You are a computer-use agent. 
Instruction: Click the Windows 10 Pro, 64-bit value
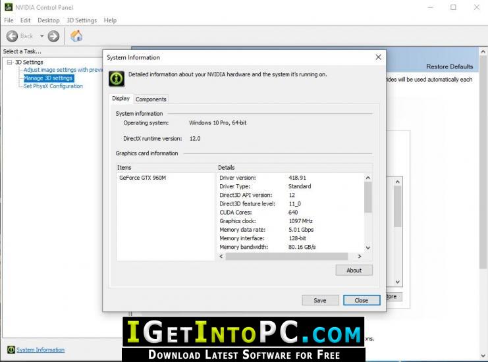(x=217, y=123)
